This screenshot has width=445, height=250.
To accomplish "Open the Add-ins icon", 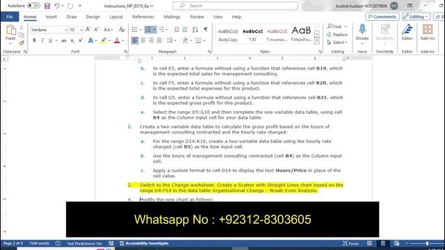I will 428,29.
